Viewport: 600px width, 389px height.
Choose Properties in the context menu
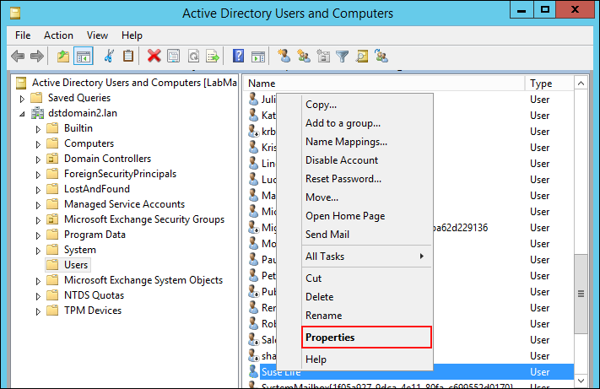(366, 338)
